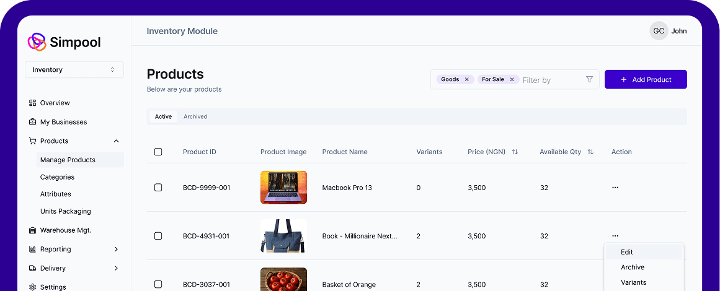Click the Basket of Orange product name
Image resolution: width=720 pixels, height=291 pixels.
pyautogui.click(x=349, y=285)
